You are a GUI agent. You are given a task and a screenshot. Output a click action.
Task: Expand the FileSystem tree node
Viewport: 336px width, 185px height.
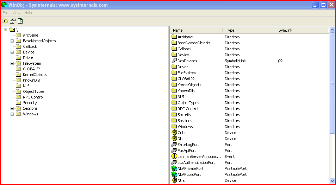pos(12,64)
